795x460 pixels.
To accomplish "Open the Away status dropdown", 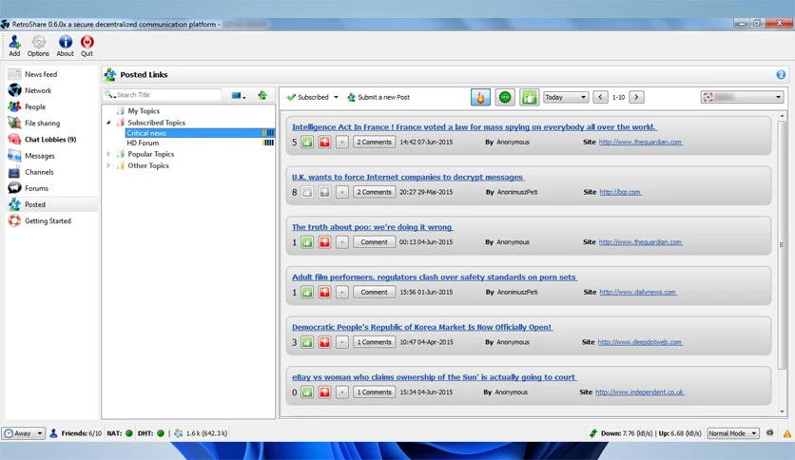I will 24,433.
